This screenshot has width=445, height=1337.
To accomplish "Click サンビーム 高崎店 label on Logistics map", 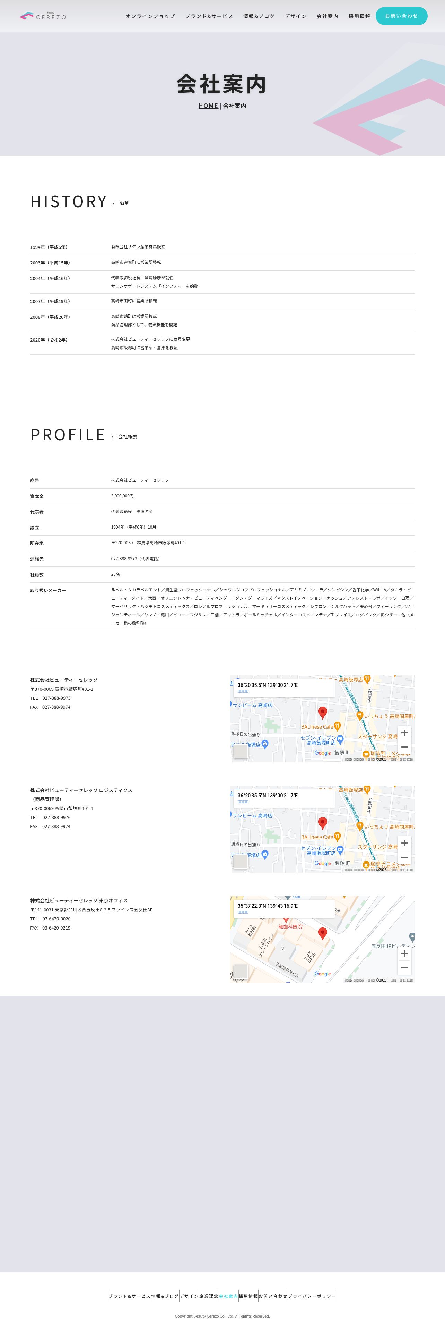I will point(252,815).
